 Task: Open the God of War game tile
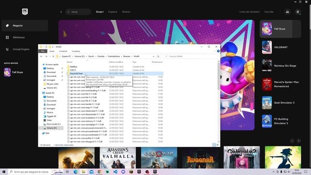[159, 157]
